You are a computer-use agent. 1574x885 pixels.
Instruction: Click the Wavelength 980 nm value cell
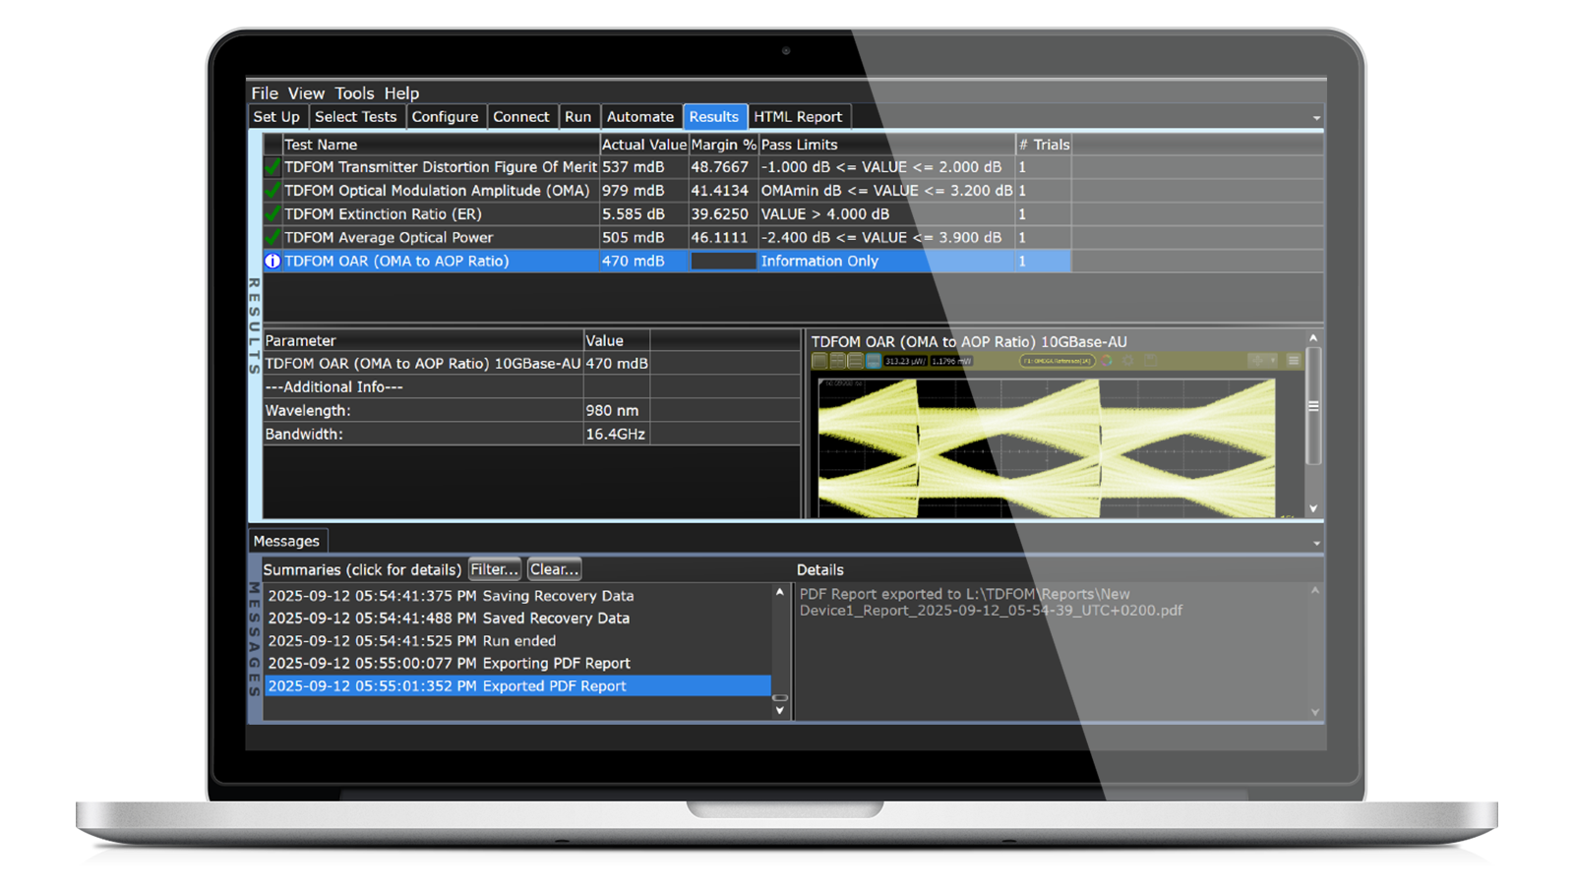pos(616,410)
